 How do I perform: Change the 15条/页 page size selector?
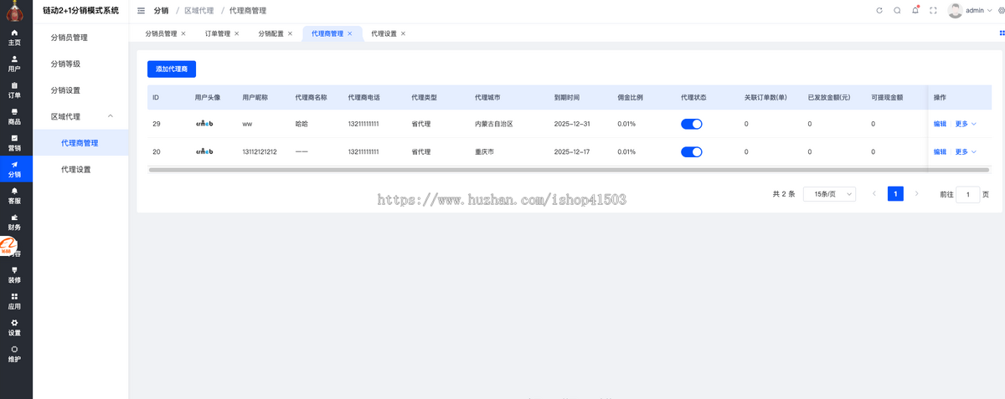[829, 194]
